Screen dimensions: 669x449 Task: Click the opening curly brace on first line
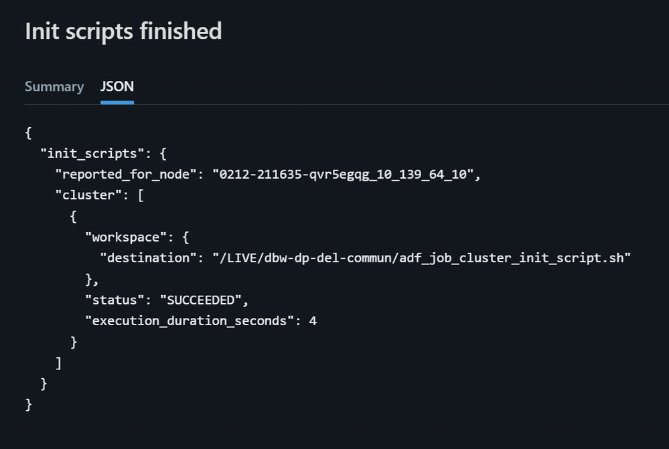pyautogui.click(x=28, y=132)
